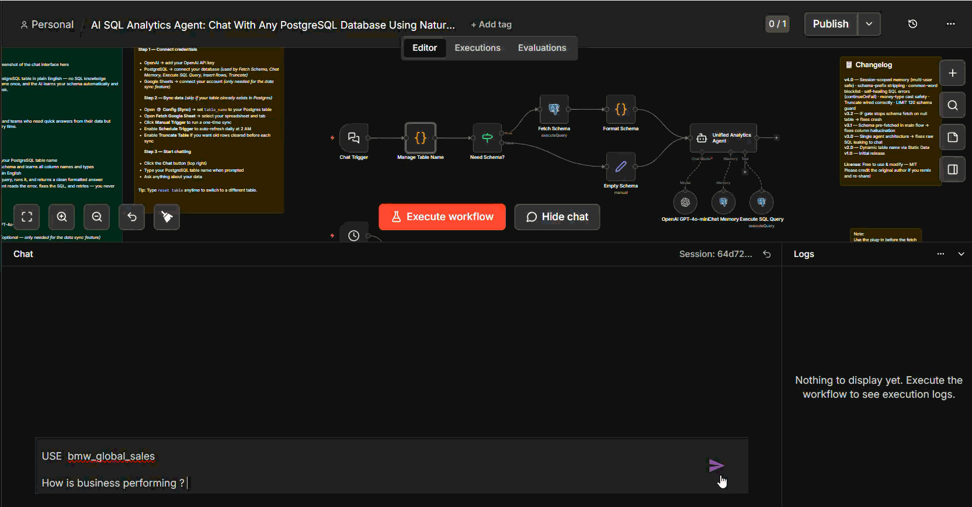Select the Chat Trigger node
Screen dimensions: 972x507
pos(353,138)
